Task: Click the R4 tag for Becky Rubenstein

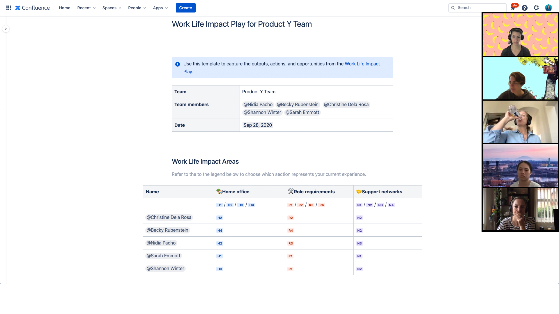Action: (x=291, y=230)
